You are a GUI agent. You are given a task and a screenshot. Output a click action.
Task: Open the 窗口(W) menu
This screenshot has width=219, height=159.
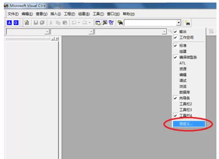point(113,14)
